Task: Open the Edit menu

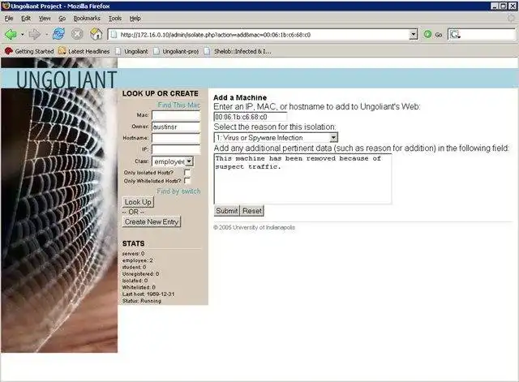Action: point(26,19)
